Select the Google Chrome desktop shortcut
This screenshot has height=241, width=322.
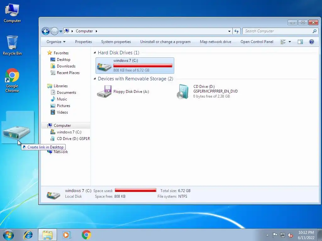[12, 80]
